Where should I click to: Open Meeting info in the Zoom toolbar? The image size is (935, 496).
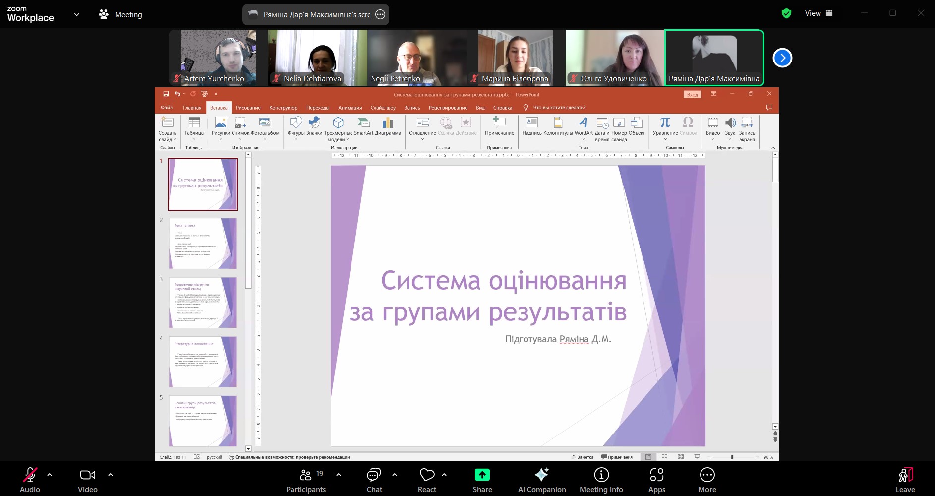click(601, 480)
